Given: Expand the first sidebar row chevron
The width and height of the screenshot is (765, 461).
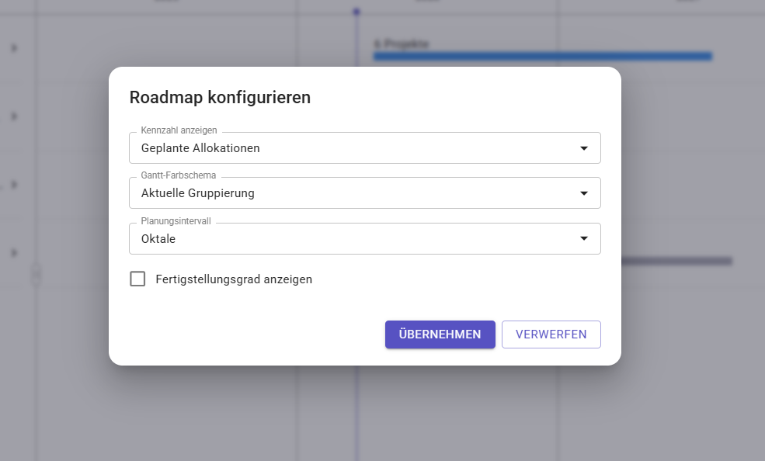Looking at the screenshot, I should point(12,48).
